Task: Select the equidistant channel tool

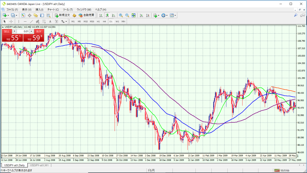Action: point(37,22)
